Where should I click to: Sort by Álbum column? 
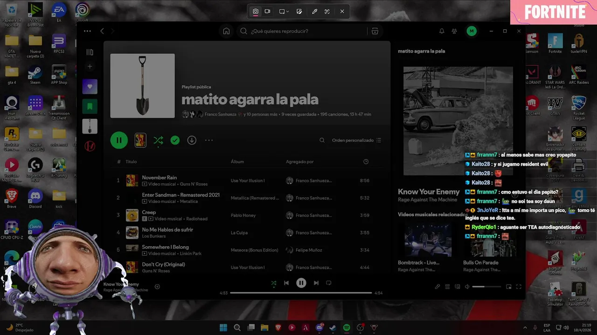click(237, 161)
